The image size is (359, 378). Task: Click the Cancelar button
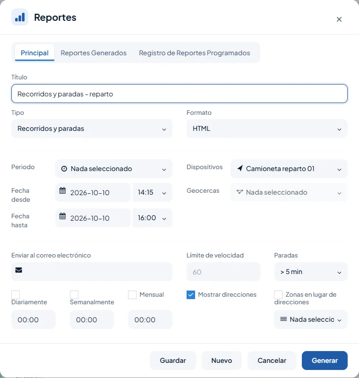point(272,361)
